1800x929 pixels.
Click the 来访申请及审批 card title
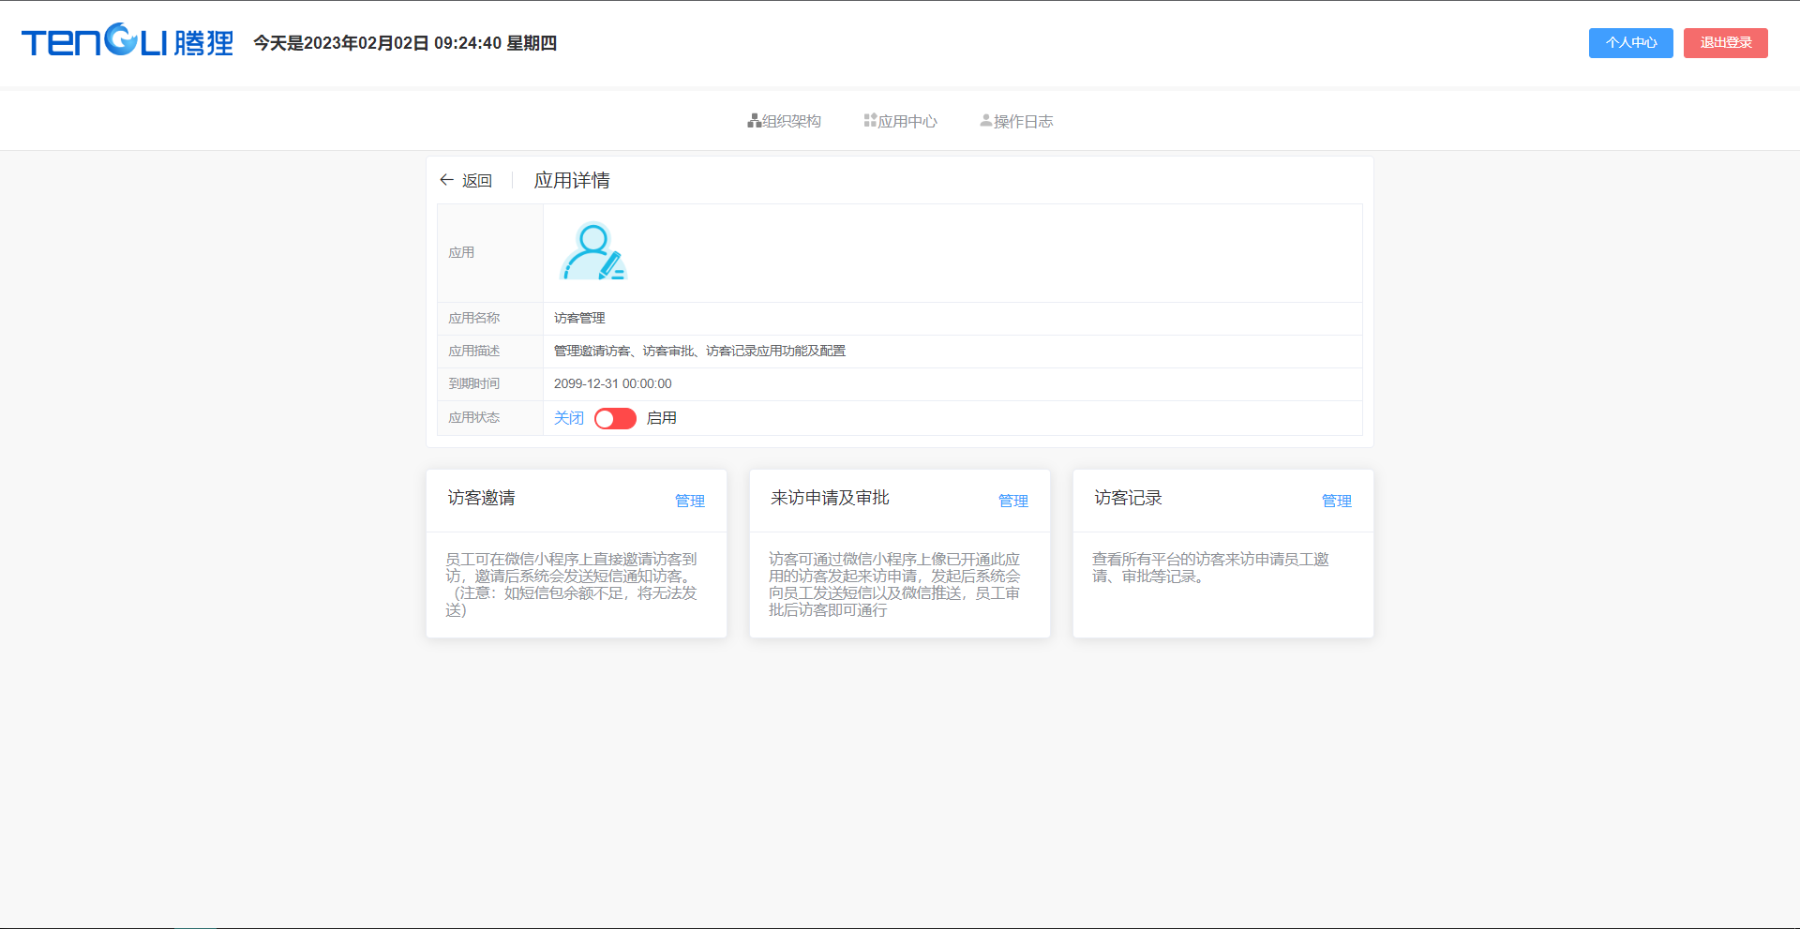coord(830,498)
